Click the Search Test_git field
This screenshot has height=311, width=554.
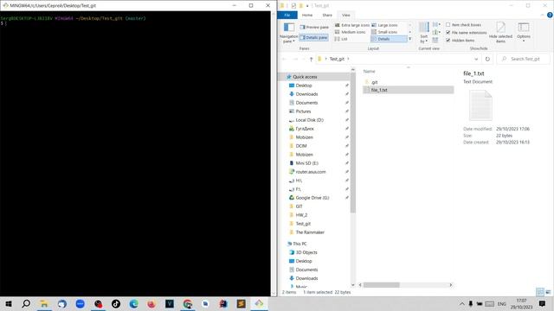[x=523, y=59]
